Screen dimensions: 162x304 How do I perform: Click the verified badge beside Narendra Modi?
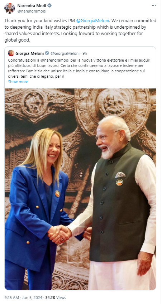pyautogui.click(x=50, y=6)
